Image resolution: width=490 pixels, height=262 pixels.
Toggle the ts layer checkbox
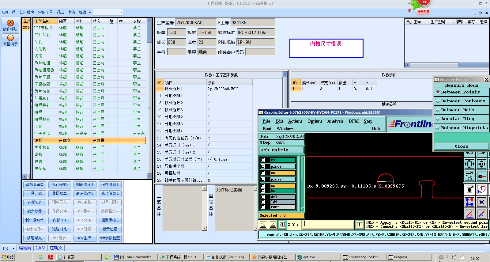pos(263,160)
